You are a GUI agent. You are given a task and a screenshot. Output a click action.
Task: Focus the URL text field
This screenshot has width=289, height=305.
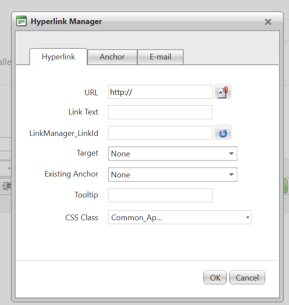pyautogui.click(x=160, y=92)
